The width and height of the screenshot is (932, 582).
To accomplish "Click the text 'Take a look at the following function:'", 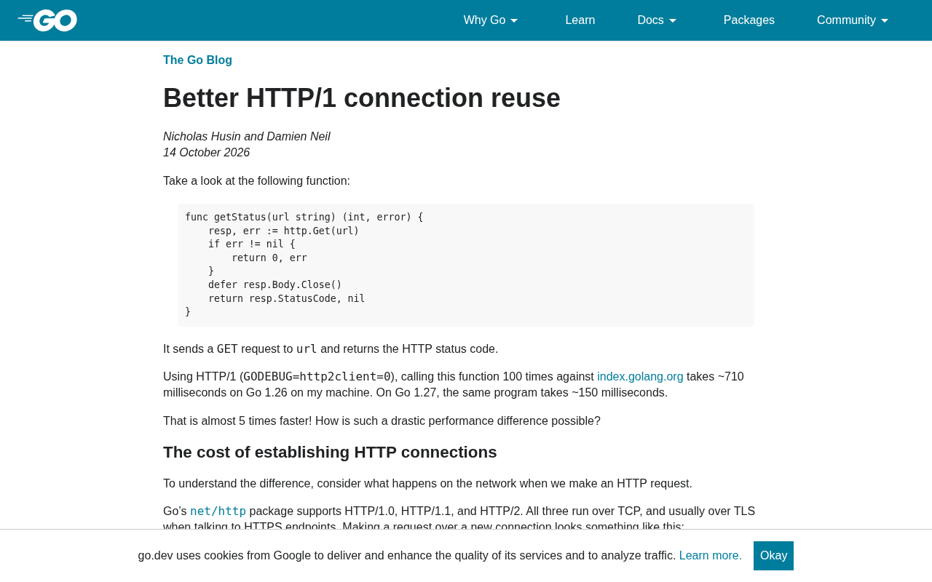I will (256, 181).
